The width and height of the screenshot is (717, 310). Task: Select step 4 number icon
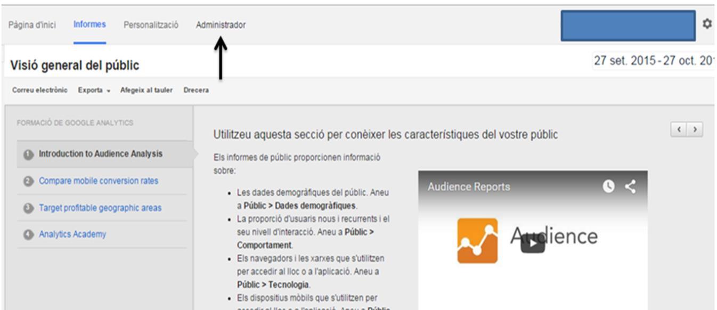pyautogui.click(x=28, y=235)
